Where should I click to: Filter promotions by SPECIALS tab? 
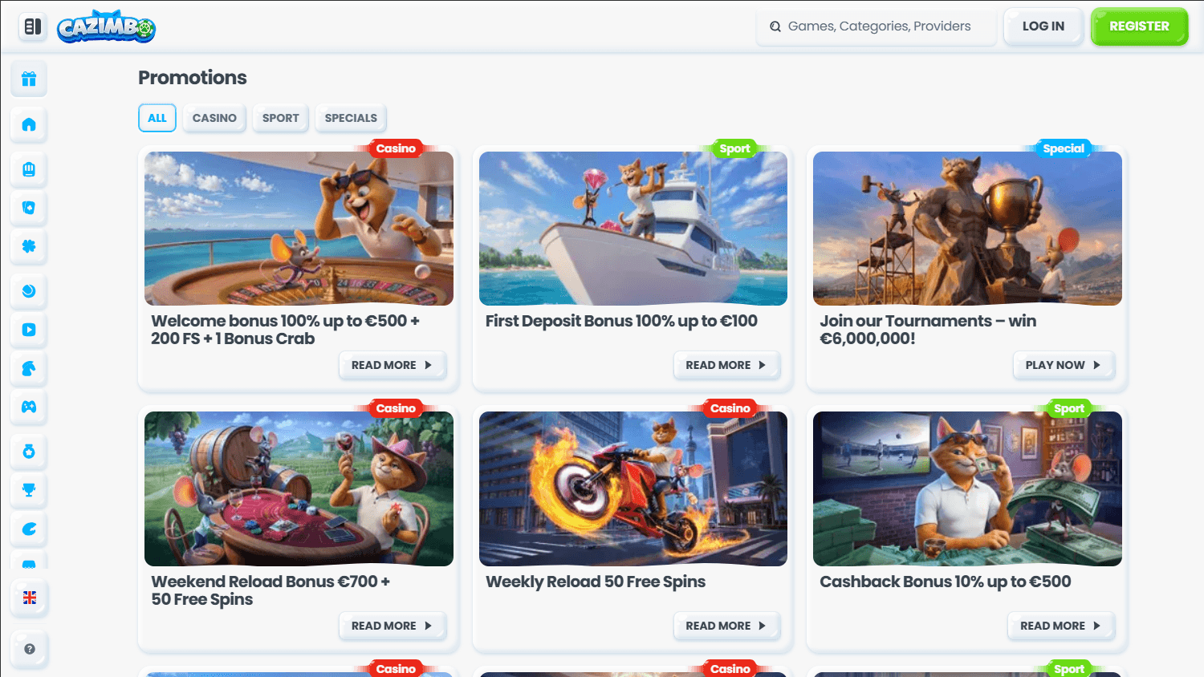coord(351,118)
